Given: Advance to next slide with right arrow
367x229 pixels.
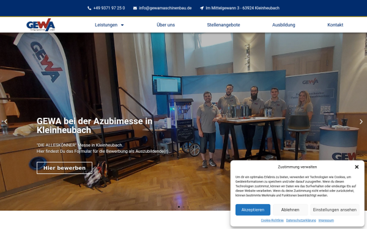Looking at the screenshot, I should pyautogui.click(x=361, y=122).
